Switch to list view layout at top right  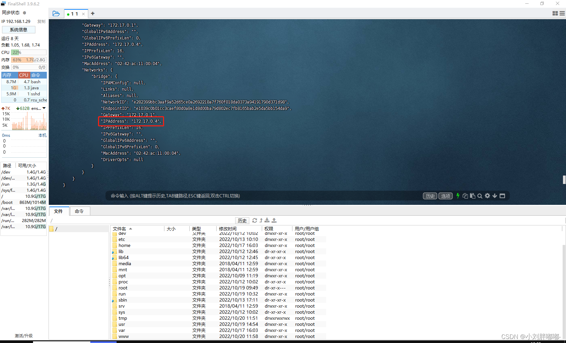(x=561, y=13)
